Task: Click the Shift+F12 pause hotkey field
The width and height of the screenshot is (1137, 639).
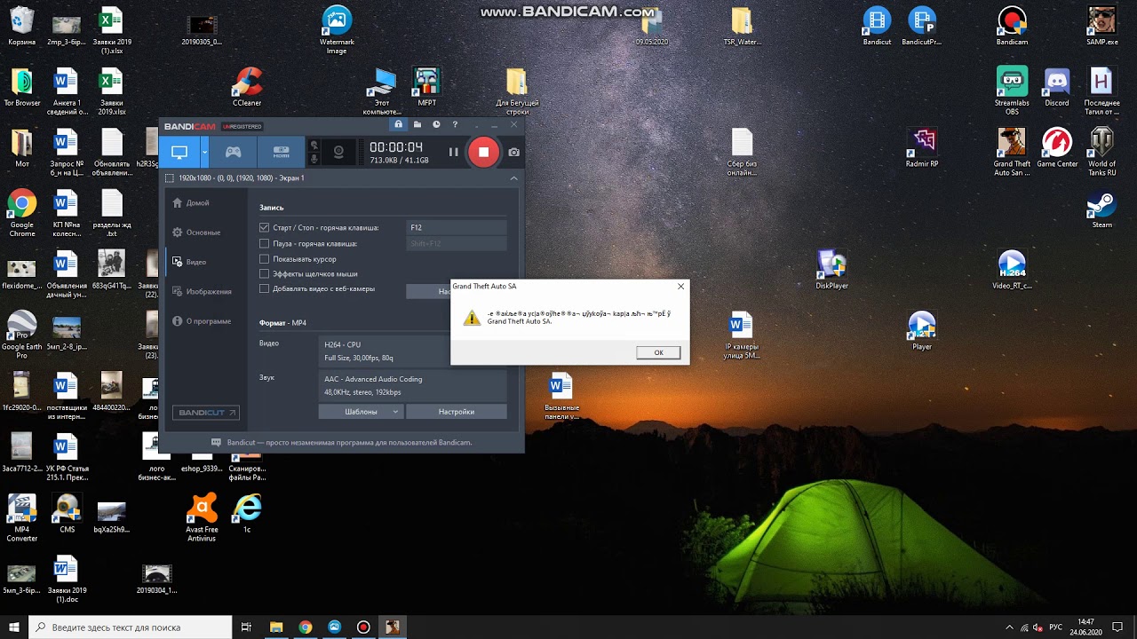Action: click(457, 243)
